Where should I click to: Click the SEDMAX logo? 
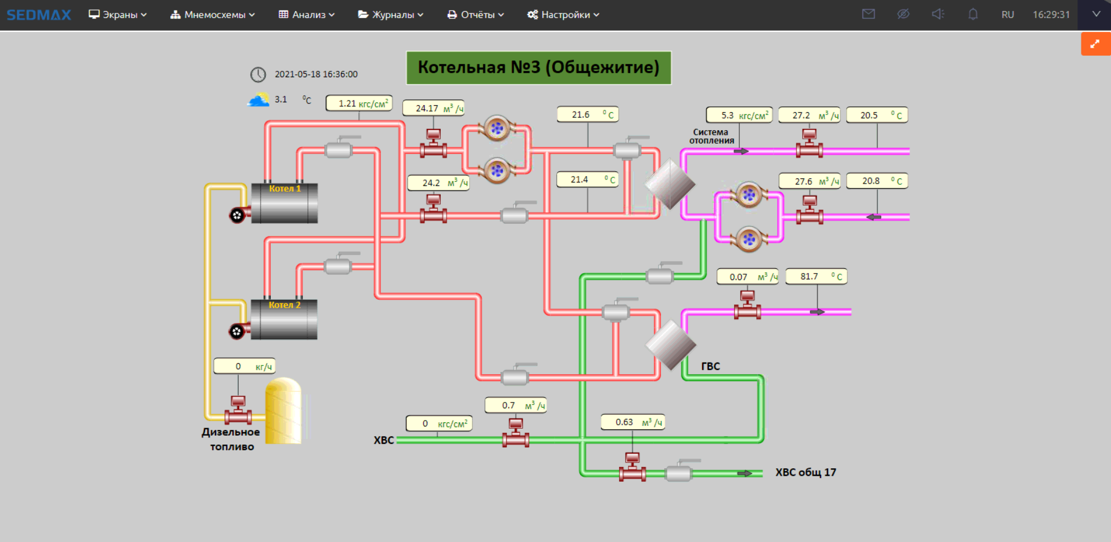coord(39,15)
